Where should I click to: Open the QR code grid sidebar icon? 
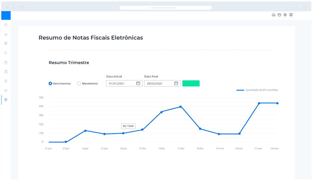pyautogui.click(x=6, y=43)
